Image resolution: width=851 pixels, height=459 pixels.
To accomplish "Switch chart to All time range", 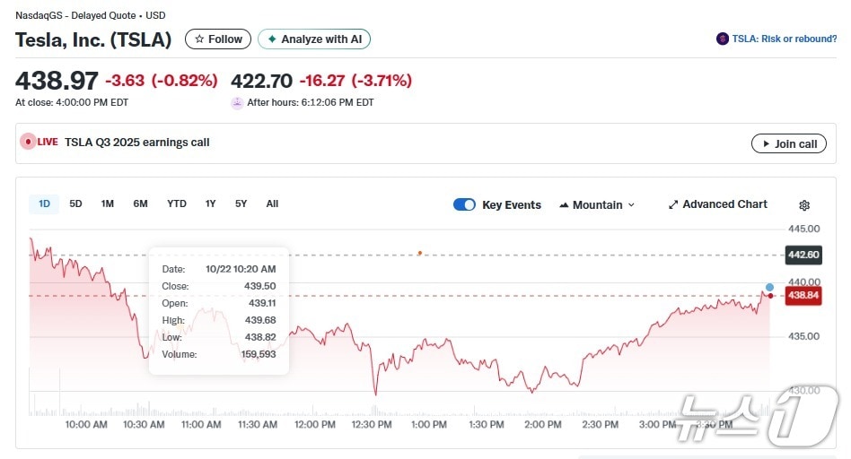I will (x=272, y=204).
